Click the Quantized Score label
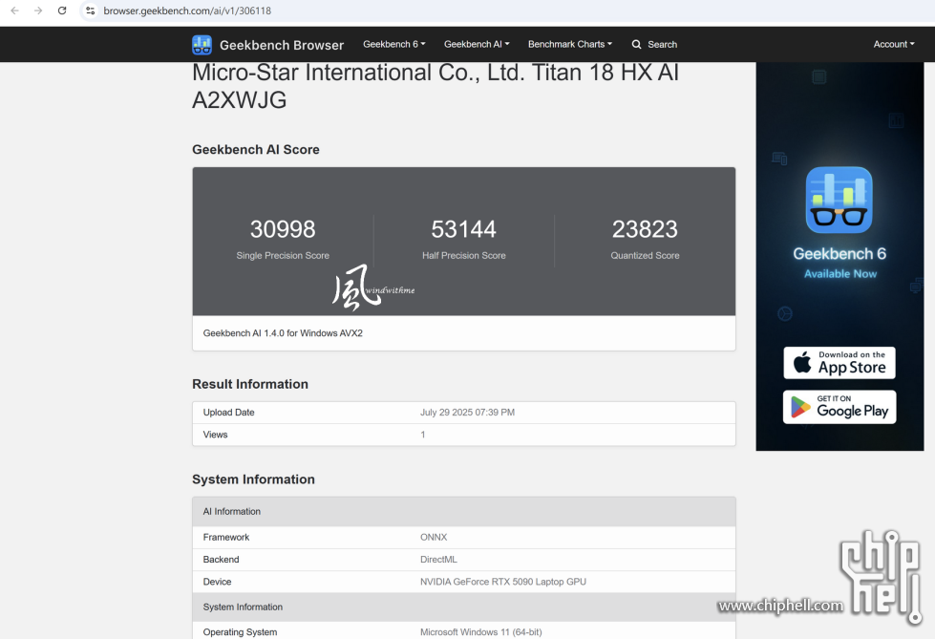The height and width of the screenshot is (639, 935). click(x=646, y=255)
